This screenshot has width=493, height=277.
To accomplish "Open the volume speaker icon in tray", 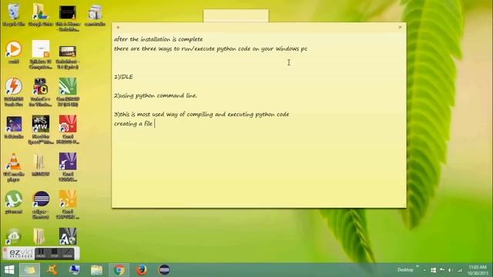I will coord(450,270).
